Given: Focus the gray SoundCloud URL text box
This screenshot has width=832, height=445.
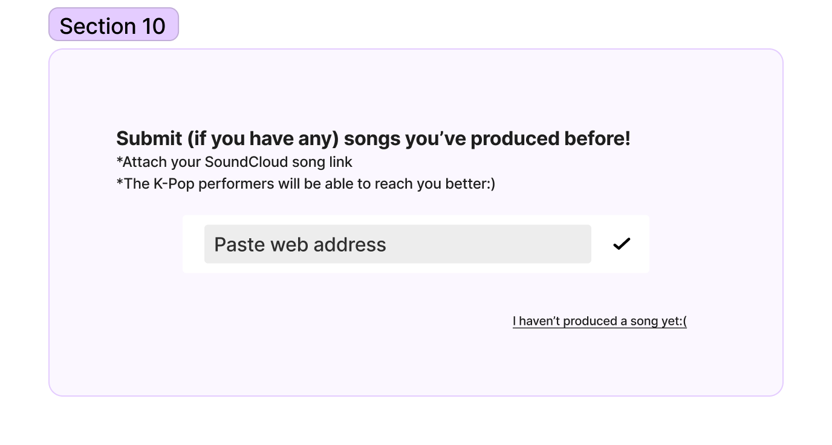Looking at the screenshot, I should (x=484, y=244).
